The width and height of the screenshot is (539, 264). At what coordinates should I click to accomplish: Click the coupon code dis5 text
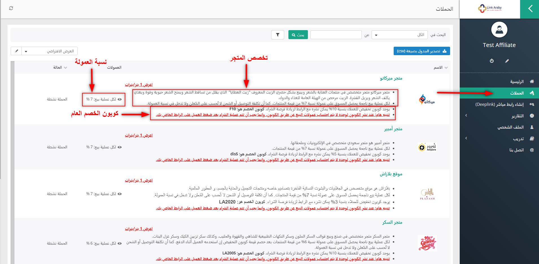(x=234, y=154)
